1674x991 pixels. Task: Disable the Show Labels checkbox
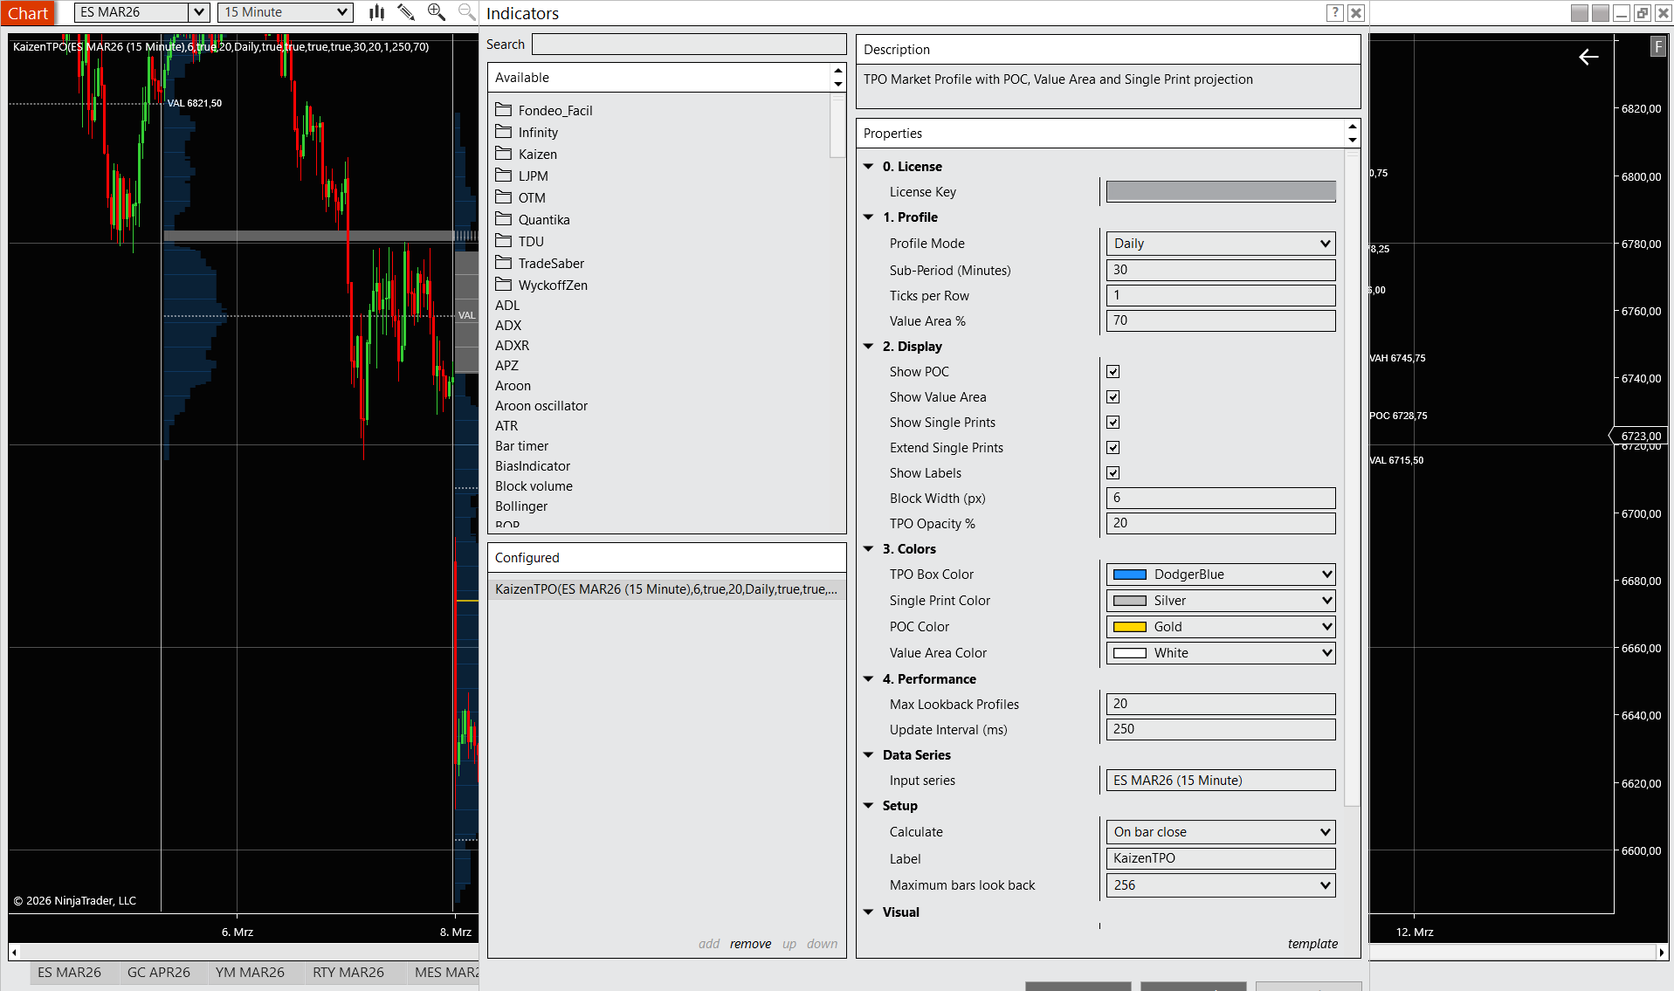[x=1113, y=473]
